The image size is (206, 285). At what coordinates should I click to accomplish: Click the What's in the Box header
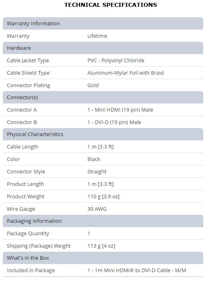[103, 258]
